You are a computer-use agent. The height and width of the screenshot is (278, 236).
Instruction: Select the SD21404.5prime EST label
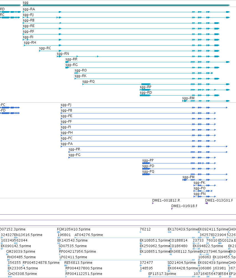[182, 263]
